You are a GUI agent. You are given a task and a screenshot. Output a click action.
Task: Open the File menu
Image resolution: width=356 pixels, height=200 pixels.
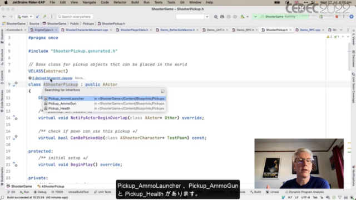tap(52, 2)
